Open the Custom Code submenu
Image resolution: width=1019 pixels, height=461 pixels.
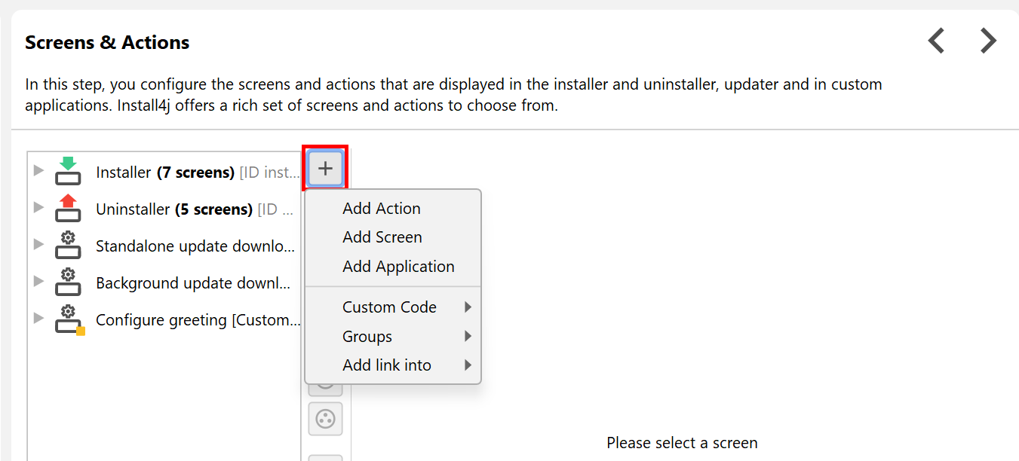click(x=389, y=307)
